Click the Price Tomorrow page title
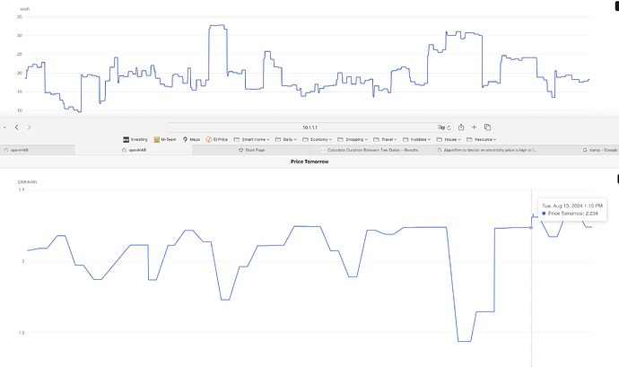619x367 pixels. click(x=309, y=162)
